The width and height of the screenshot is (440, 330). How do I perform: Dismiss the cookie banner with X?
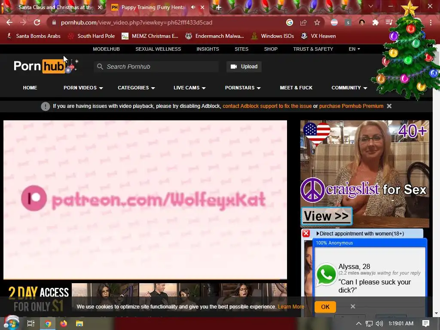(x=353, y=306)
